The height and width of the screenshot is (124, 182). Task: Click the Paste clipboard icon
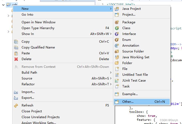[16, 53]
